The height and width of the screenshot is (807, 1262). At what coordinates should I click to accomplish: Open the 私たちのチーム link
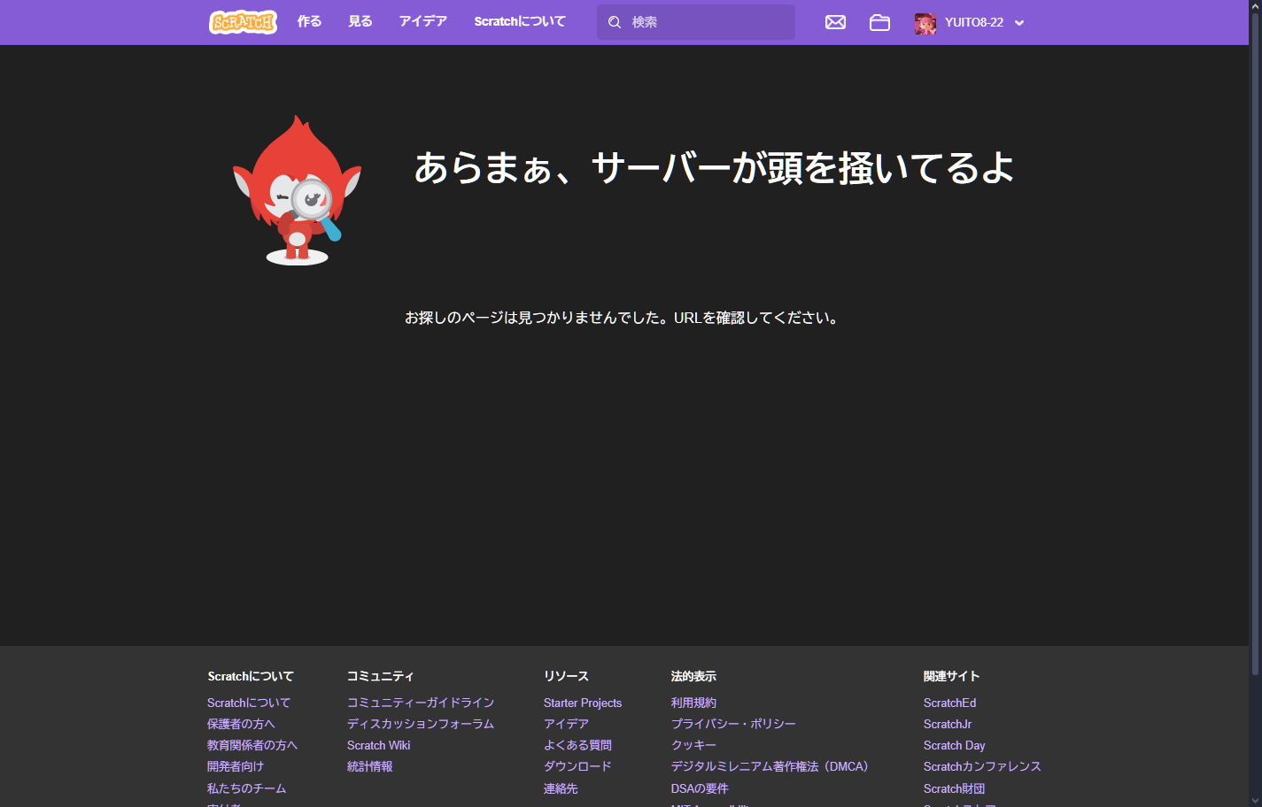tap(246, 788)
